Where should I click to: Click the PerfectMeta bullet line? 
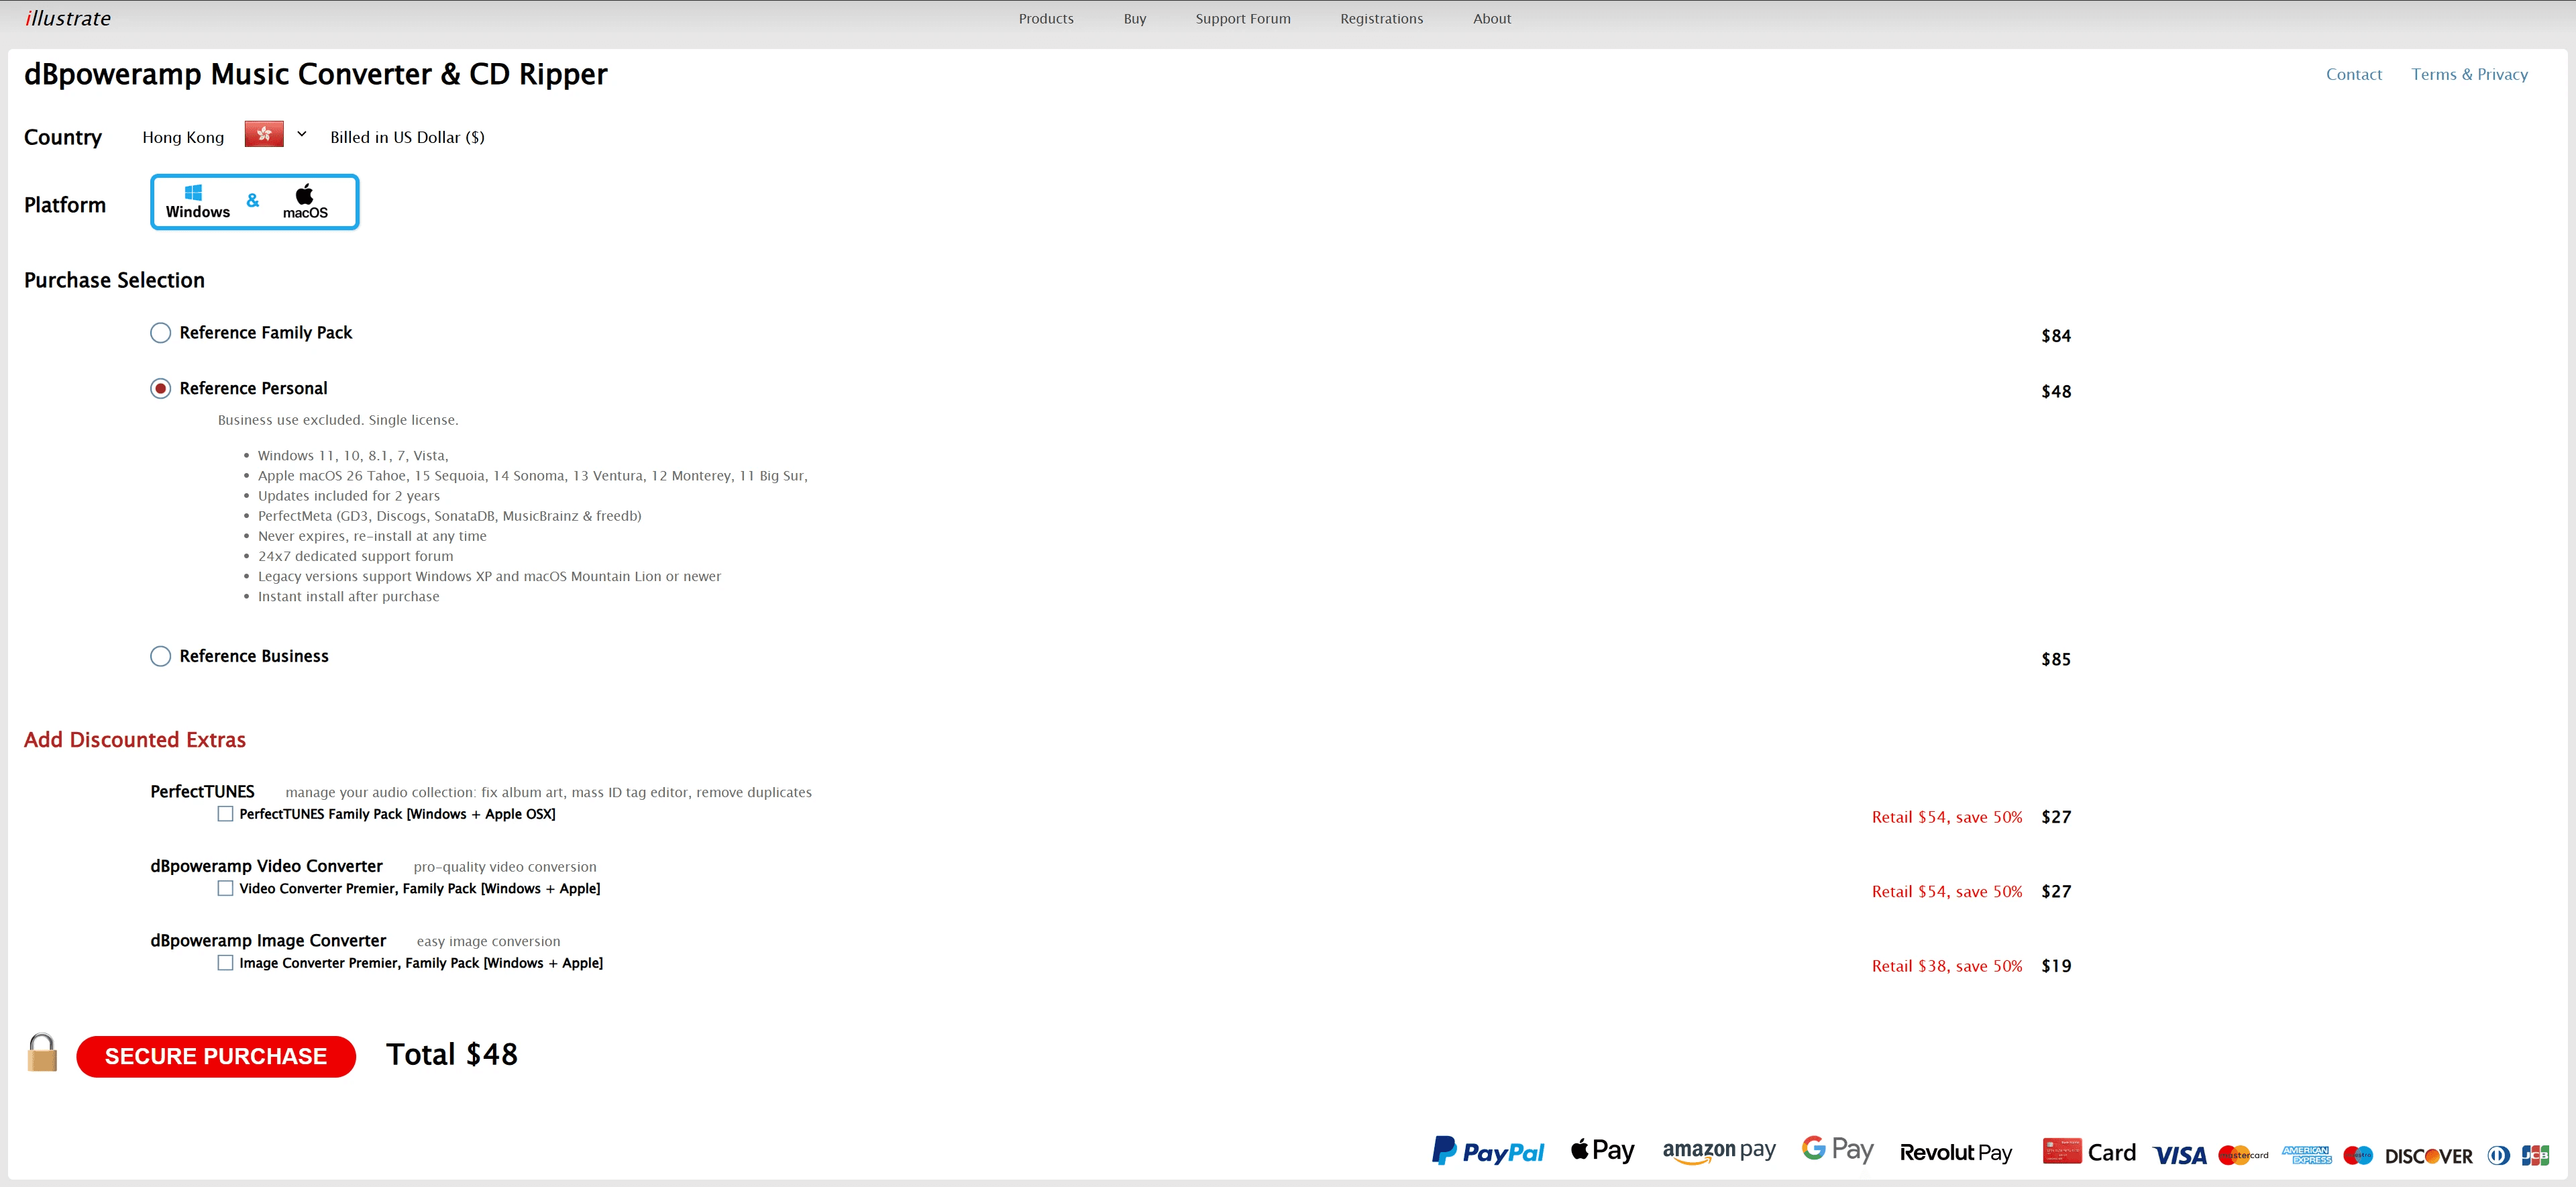click(x=450, y=516)
